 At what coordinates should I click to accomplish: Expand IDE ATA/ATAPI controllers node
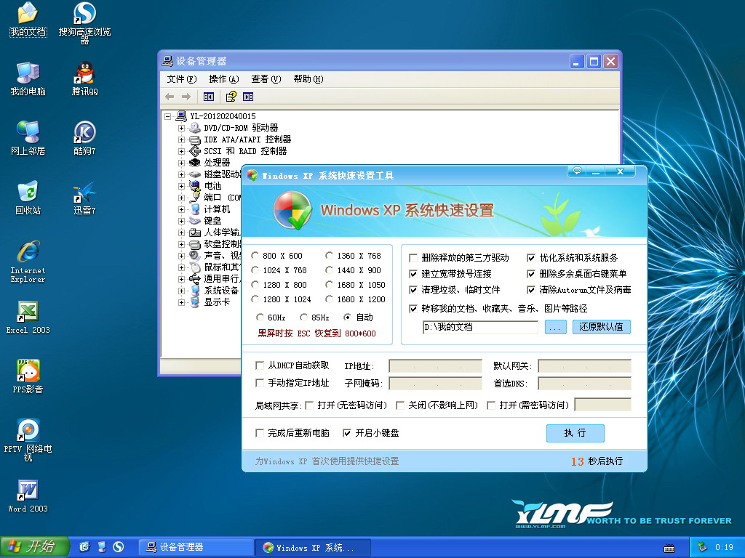181,139
